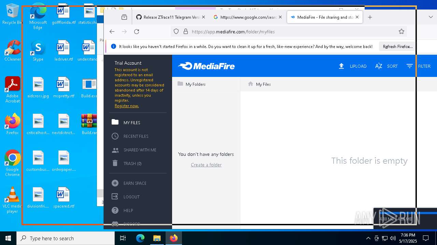Screen dimensions: 437x245
Task: Click the My Folders header
Action: [x=192, y=84]
